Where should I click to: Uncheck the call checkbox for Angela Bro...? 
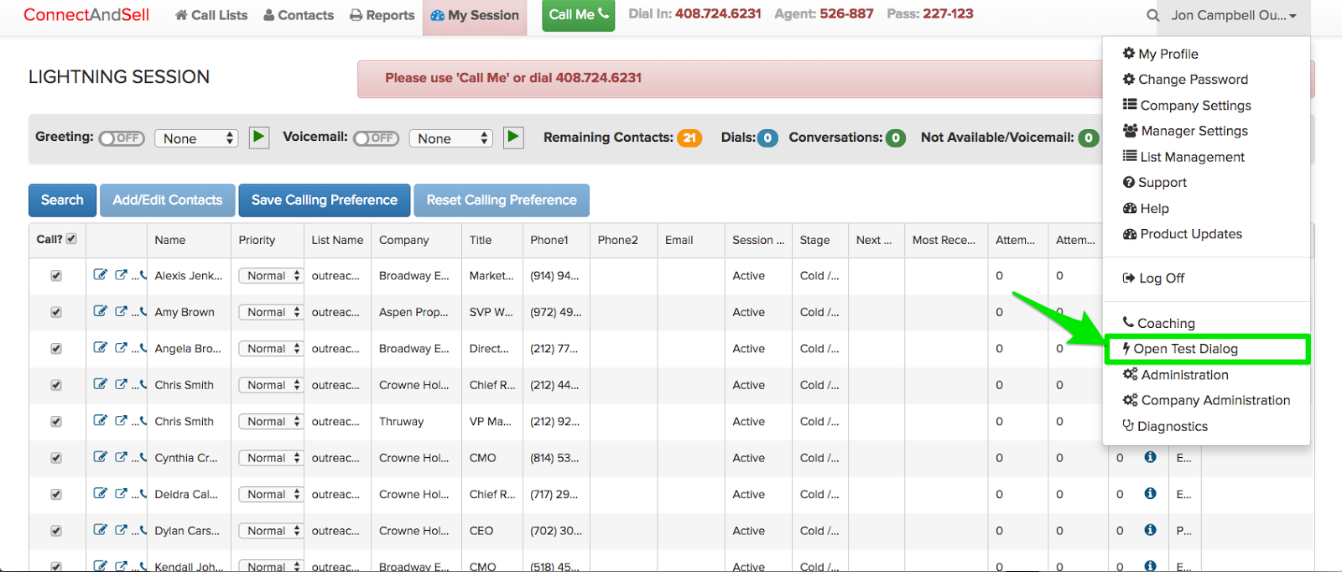[x=56, y=349]
